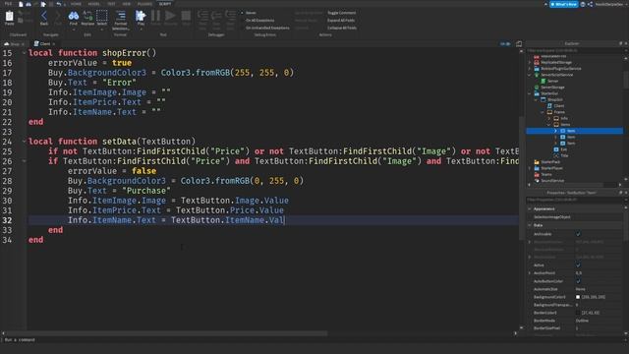Click the BackgroundColor3 white color swatch
This screenshot has width=629, height=354.
point(578,297)
